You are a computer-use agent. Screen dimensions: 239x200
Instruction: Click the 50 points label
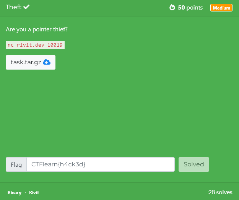(190, 8)
